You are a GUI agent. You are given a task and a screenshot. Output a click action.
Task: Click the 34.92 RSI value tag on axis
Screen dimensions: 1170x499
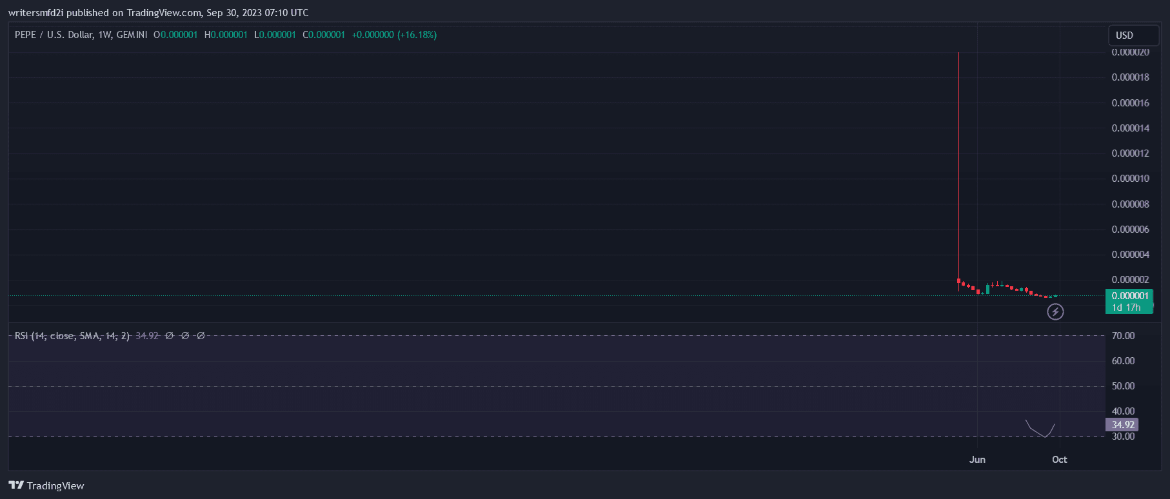1122,425
